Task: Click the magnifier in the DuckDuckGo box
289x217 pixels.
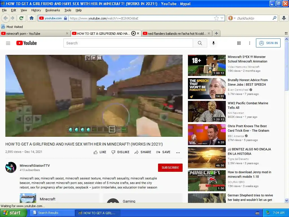Action: (x=274, y=18)
